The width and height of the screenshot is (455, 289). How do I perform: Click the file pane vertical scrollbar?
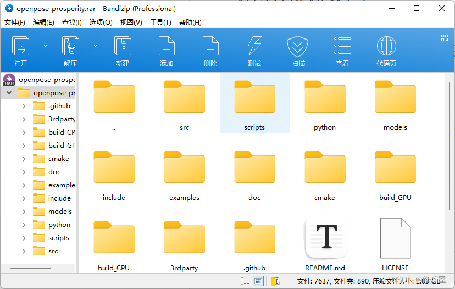point(450,147)
